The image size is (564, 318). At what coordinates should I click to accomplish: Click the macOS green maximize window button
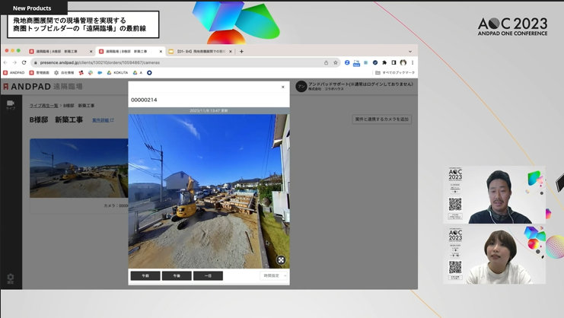(x=18, y=51)
